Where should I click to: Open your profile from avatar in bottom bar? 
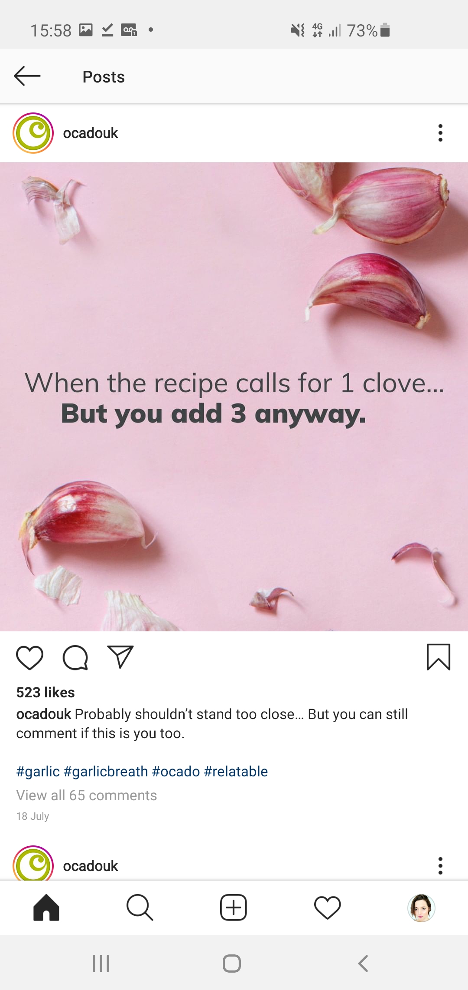pyautogui.click(x=421, y=907)
